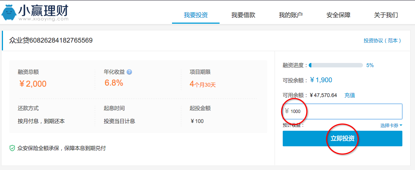
Task: Click the green shield insurance icon
Action: pos(12,148)
